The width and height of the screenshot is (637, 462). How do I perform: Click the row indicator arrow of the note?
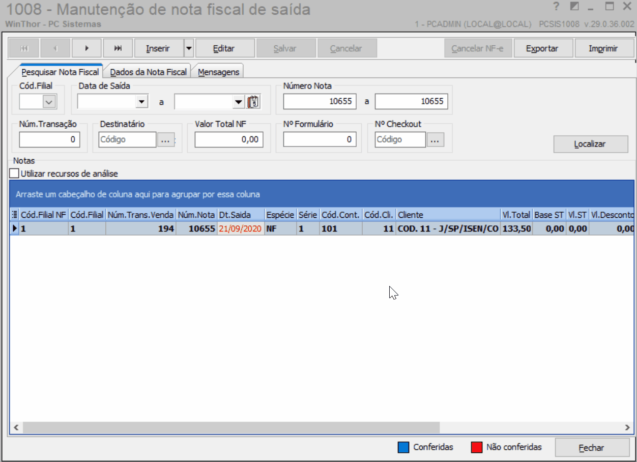pos(14,229)
